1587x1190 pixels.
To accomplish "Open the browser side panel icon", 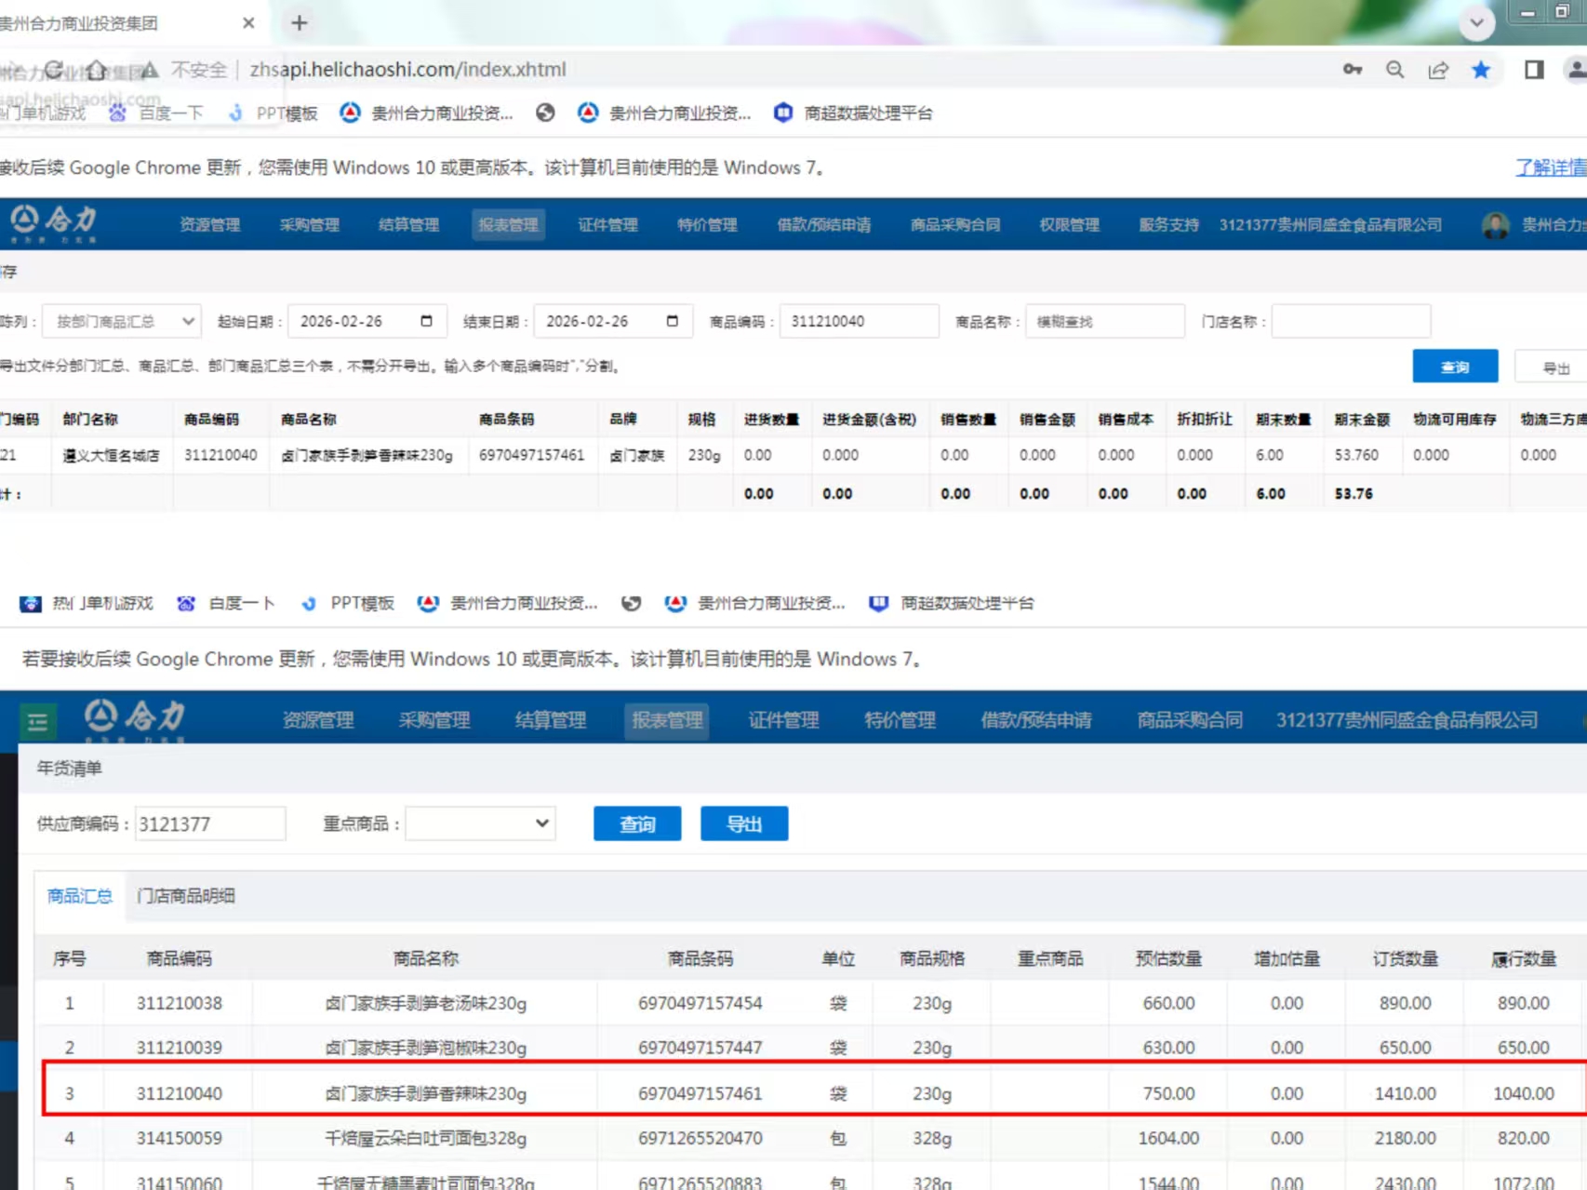I will pos(1534,70).
